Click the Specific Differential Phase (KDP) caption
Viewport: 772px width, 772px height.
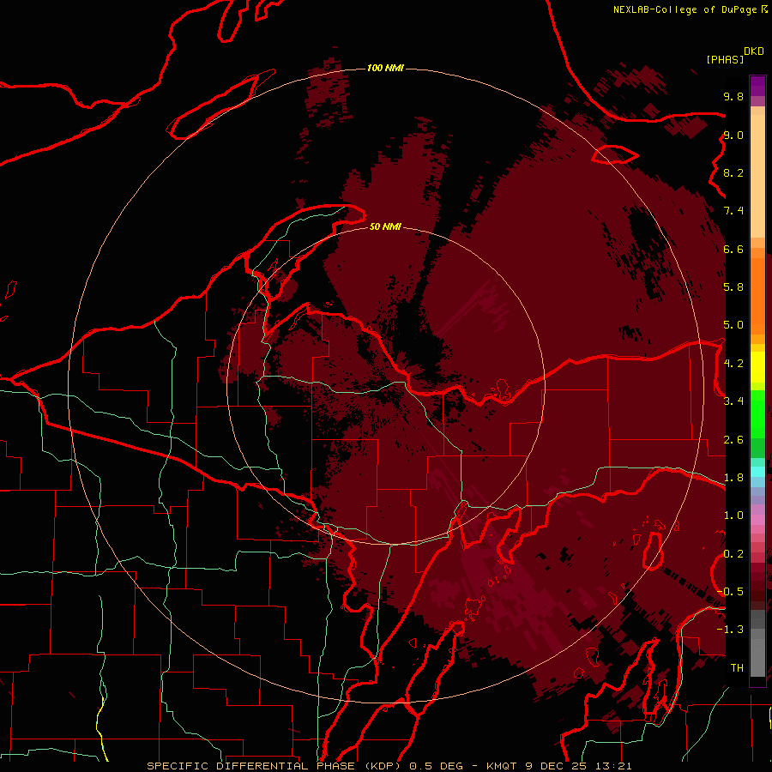click(275, 766)
